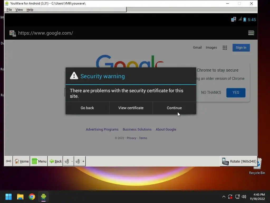Click the Home button in YouWave toolbar
Screen dimensions: 270x203
(x=22, y=161)
